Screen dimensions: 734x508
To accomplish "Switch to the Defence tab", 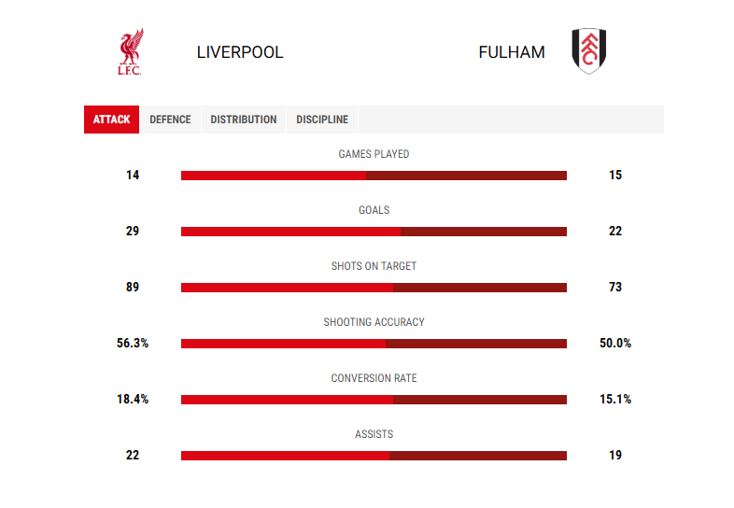I will (170, 120).
